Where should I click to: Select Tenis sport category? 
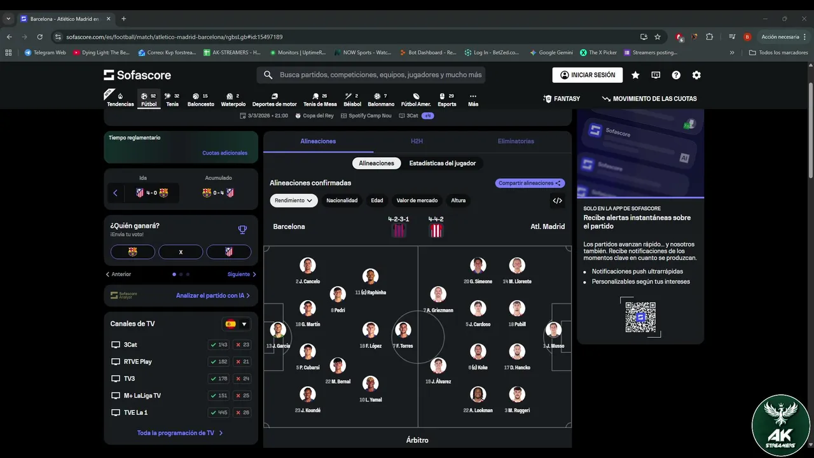pos(172,100)
